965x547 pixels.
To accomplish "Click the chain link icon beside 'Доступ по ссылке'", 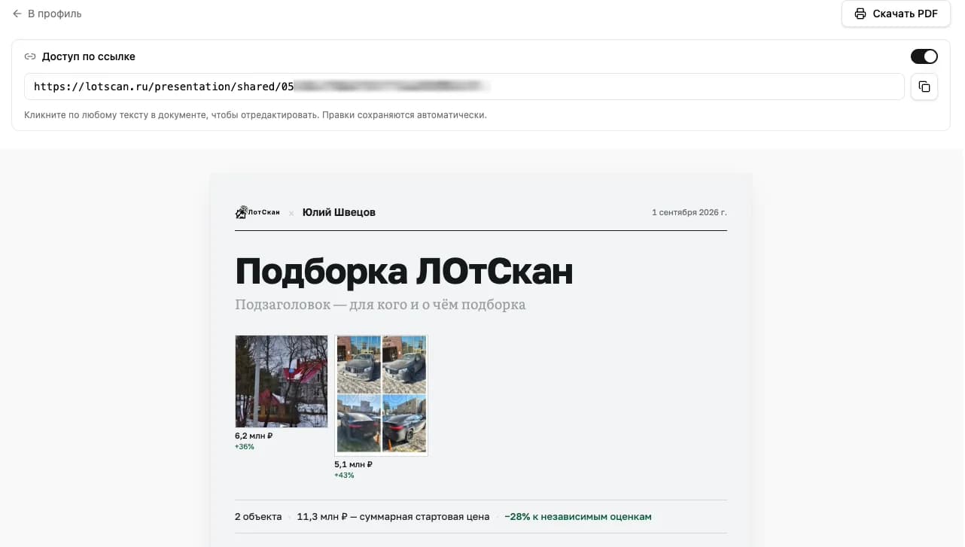I will click(30, 56).
